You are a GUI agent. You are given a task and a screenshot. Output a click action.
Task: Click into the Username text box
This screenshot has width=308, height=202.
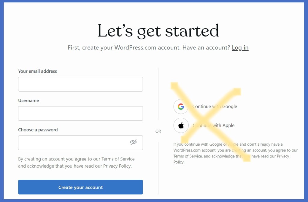click(80, 113)
